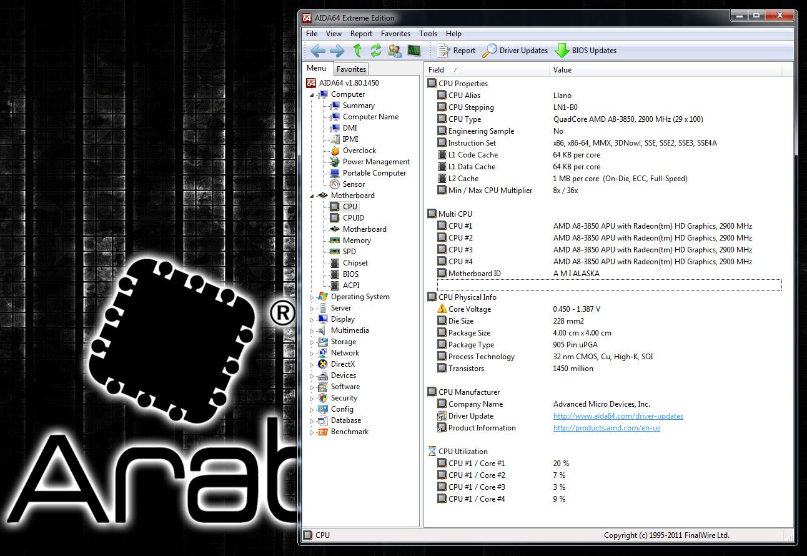Open BIOS Updates from the toolbar
This screenshot has width=807, height=556.
(x=586, y=51)
